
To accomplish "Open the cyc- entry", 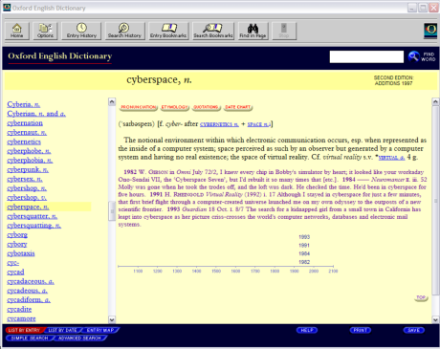I will 13,263.
